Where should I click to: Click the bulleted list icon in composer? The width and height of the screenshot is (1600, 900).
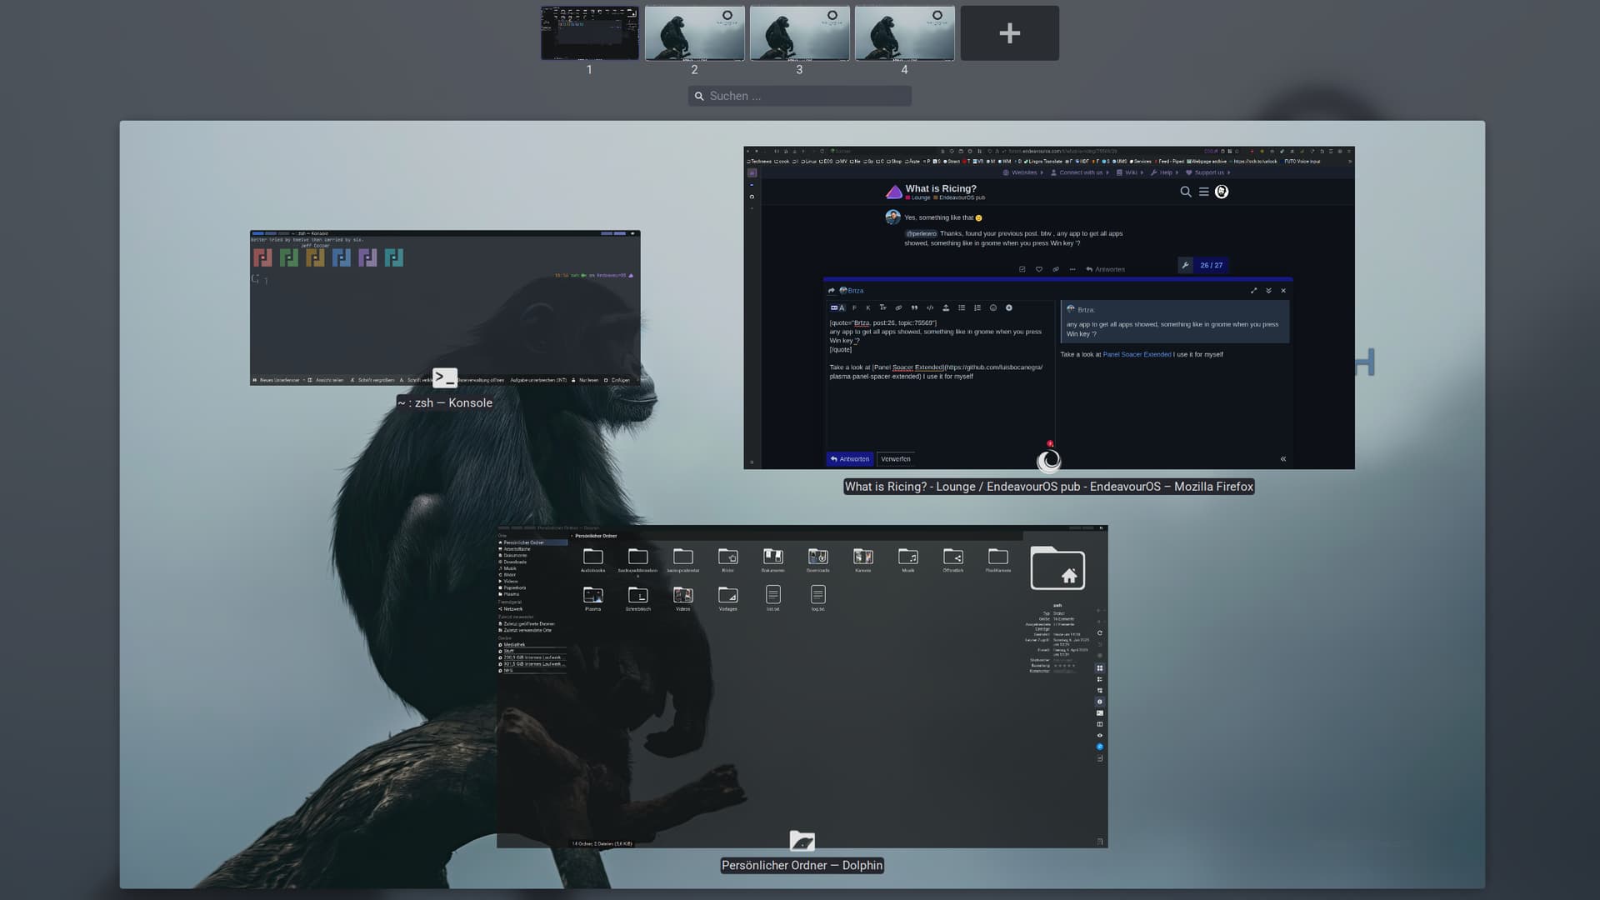(x=961, y=307)
